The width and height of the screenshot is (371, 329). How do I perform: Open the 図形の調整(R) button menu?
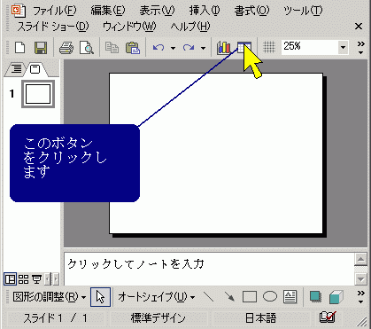click(49, 296)
